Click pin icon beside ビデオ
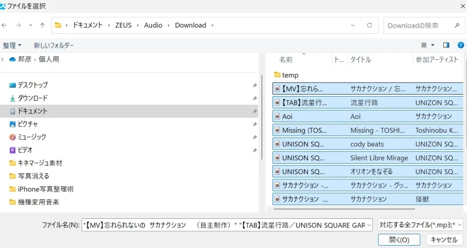 click(254, 150)
